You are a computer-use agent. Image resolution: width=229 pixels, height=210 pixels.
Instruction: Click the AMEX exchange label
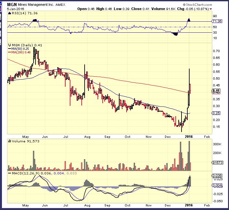coord(60,5)
